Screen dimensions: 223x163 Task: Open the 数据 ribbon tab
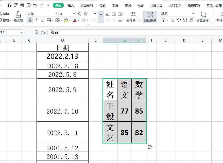click(x=115, y=5)
